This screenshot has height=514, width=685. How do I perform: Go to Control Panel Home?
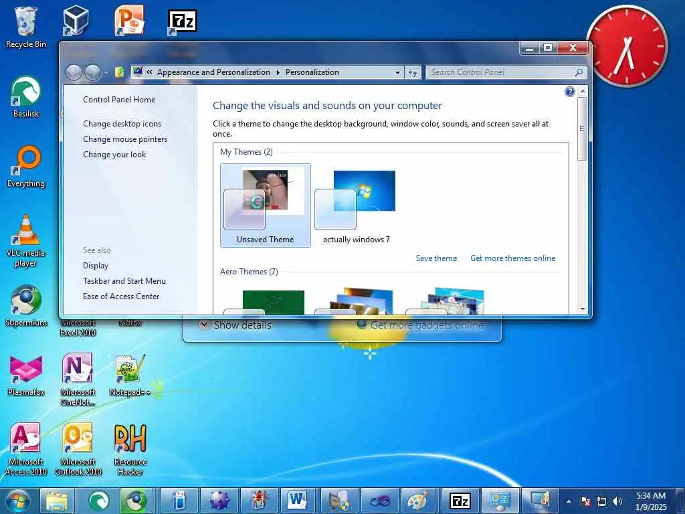tap(119, 100)
